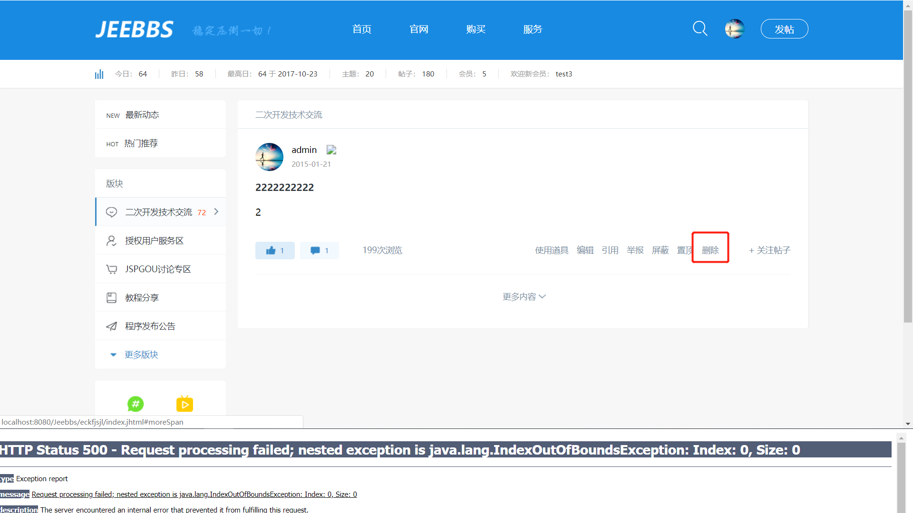This screenshot has width=913, height=513.
Task: Click the yellow video play icon
Action: click(x=185, y=404)
